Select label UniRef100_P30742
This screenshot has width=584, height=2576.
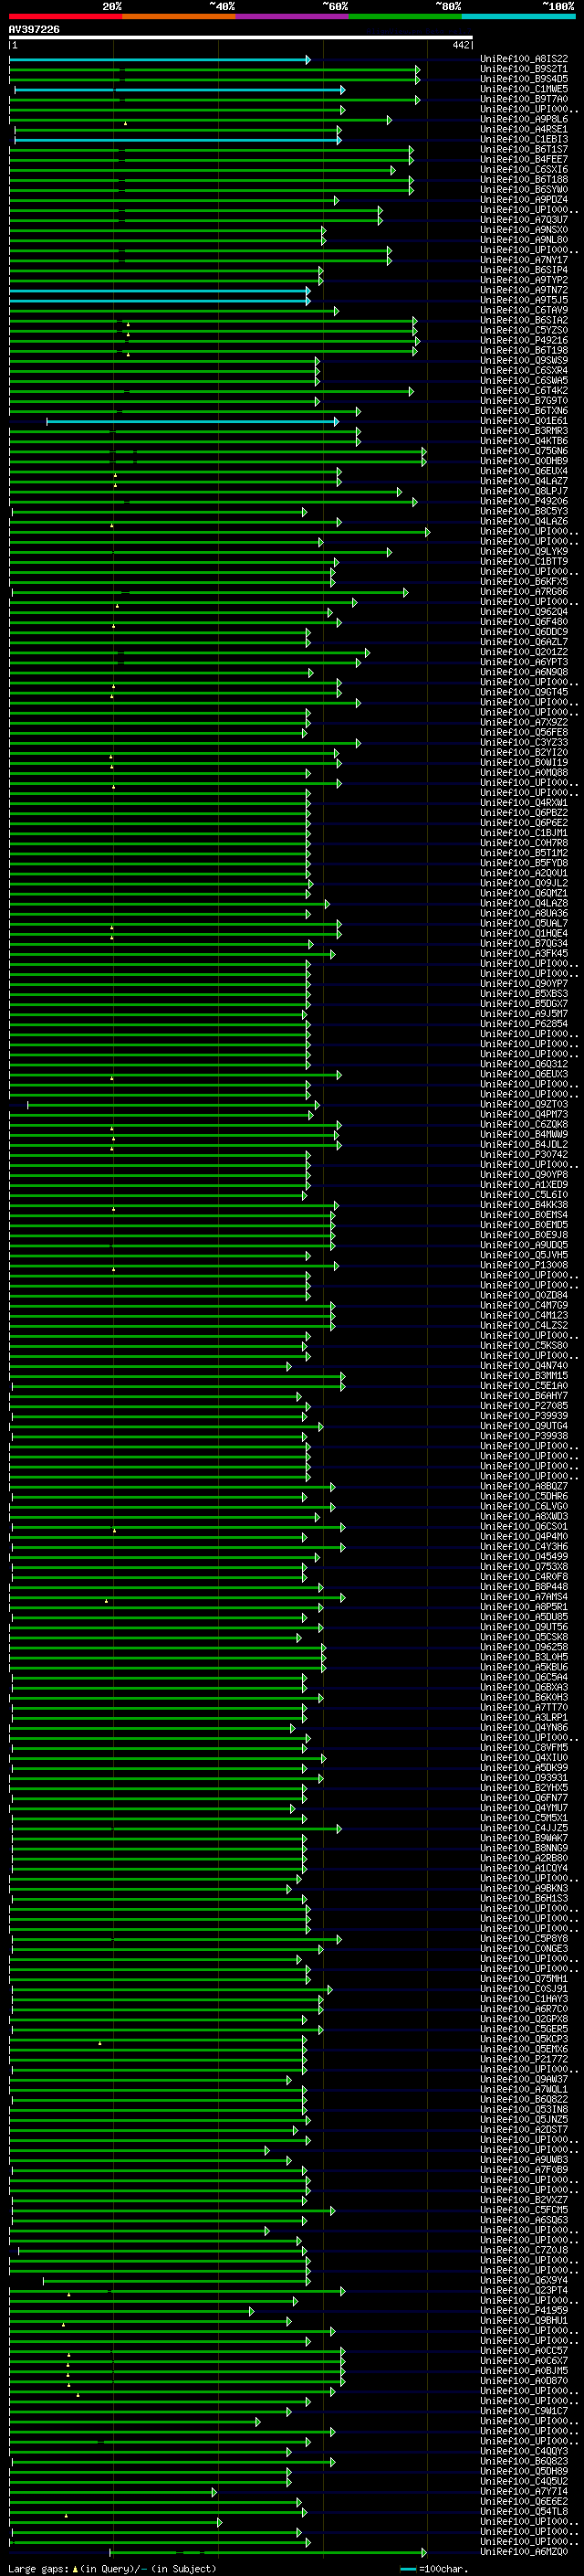click(524, 1155)
